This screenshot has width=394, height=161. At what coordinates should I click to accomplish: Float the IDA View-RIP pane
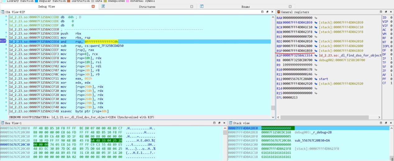[x=268, y=12]
